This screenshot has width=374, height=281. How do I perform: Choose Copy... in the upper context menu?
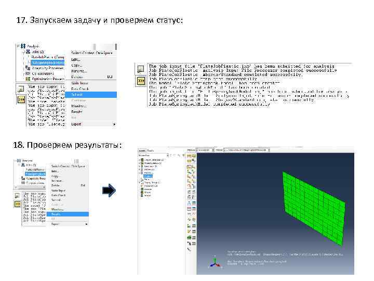(76, 65)
